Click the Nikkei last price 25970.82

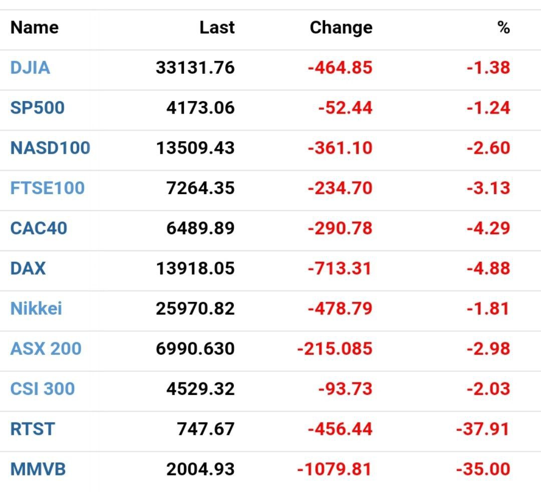pos(195,308)
